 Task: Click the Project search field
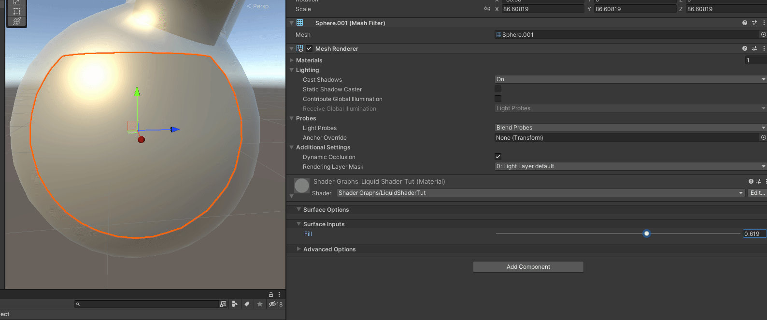point(146,304)
